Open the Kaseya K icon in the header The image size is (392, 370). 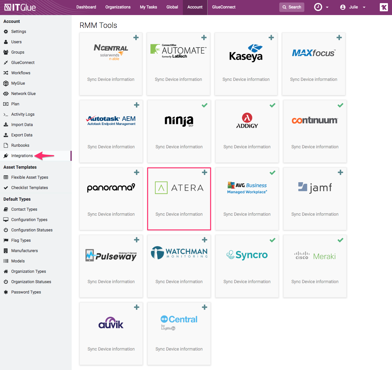pyautogui.click(x=384, y=7)
